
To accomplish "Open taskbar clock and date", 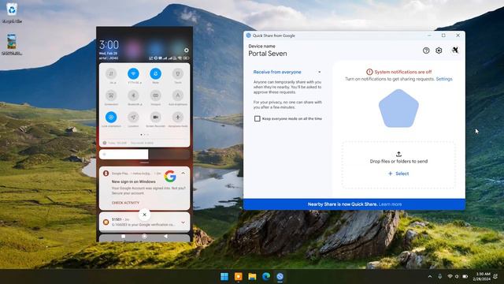I will pos(481,276).
